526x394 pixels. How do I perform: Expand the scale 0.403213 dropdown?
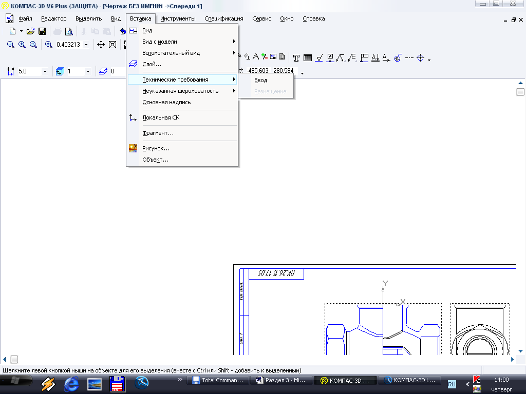86,45
